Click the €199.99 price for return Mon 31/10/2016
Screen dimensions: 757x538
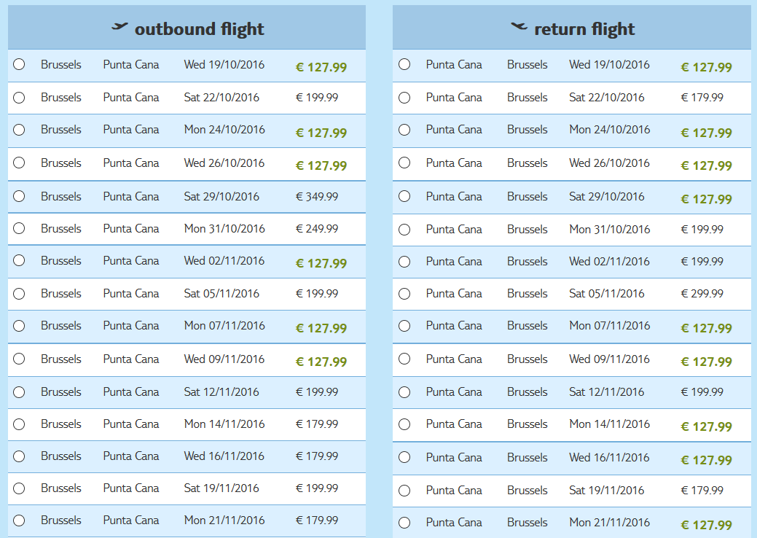pos(702,230)
